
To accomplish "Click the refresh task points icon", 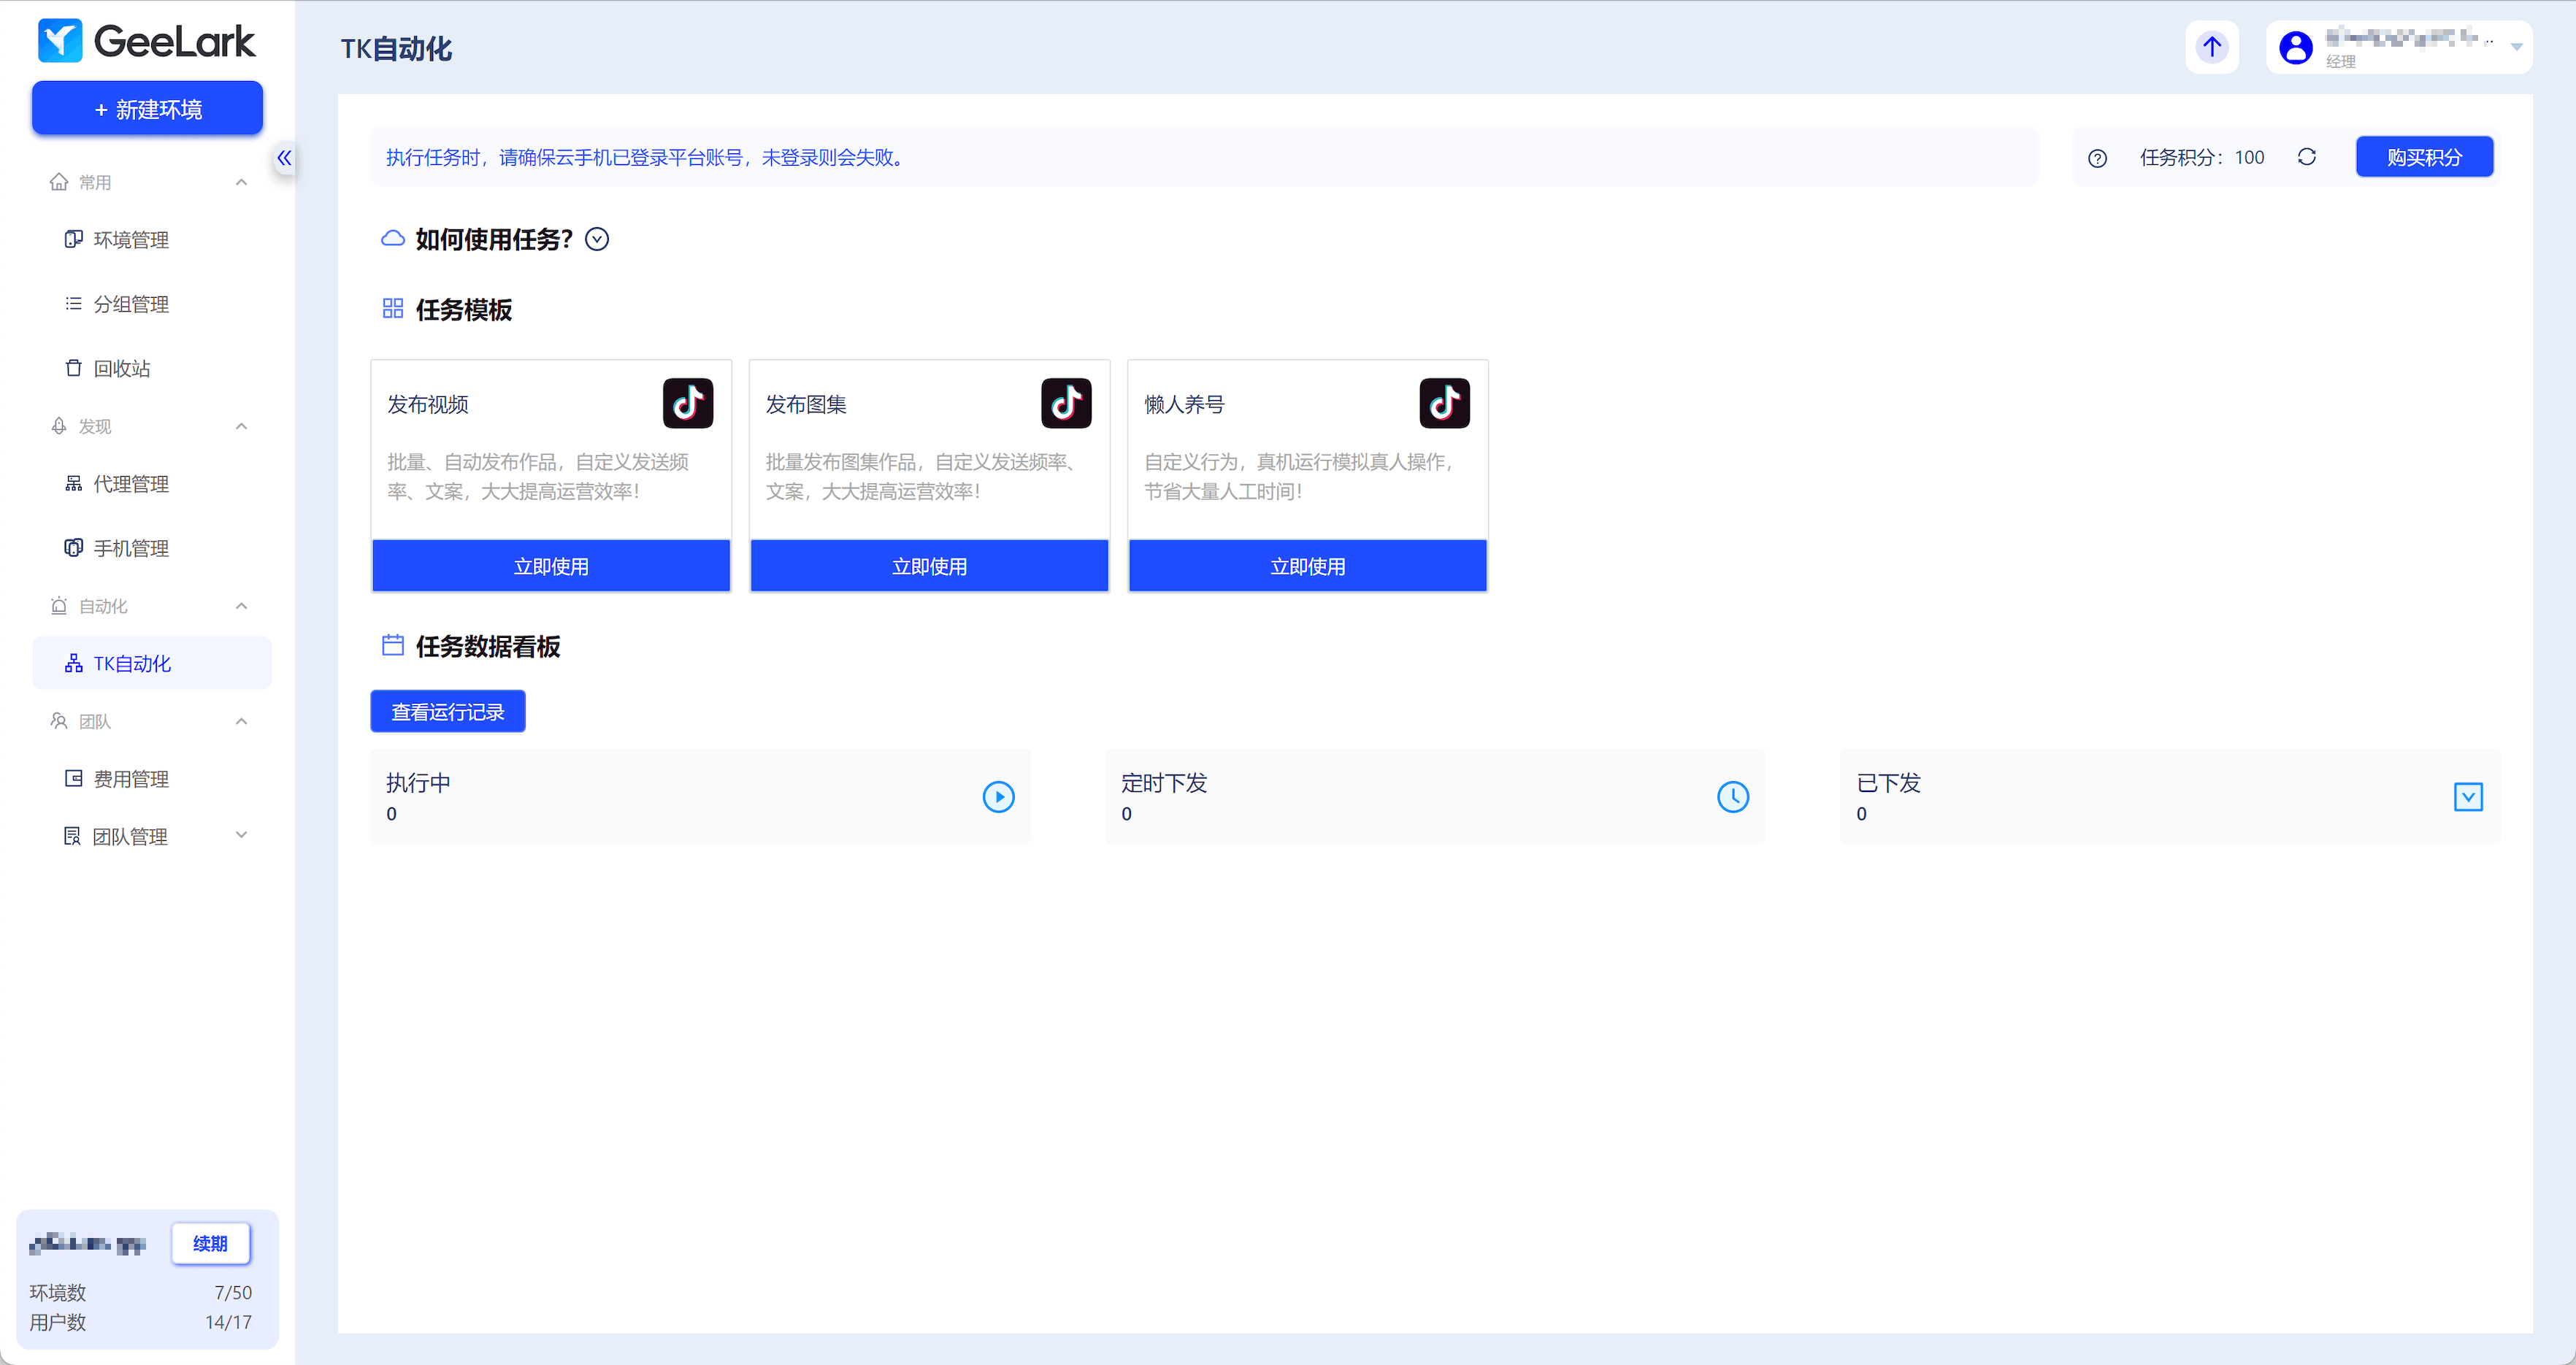I will click(2306, 157).
